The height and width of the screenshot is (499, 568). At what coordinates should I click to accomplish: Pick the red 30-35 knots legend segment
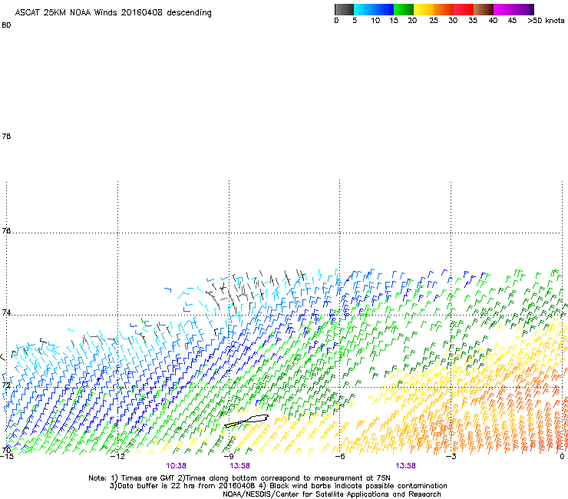click(x=464, y=9)
